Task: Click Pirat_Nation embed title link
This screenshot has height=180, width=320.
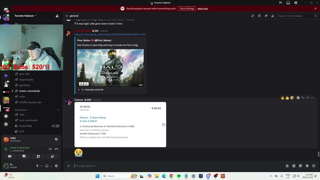Action: click(x=94, y=40)
